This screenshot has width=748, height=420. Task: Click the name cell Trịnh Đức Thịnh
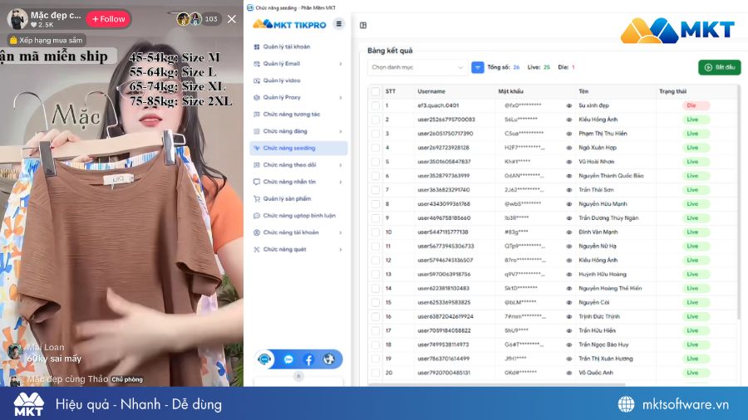(599, 317)
